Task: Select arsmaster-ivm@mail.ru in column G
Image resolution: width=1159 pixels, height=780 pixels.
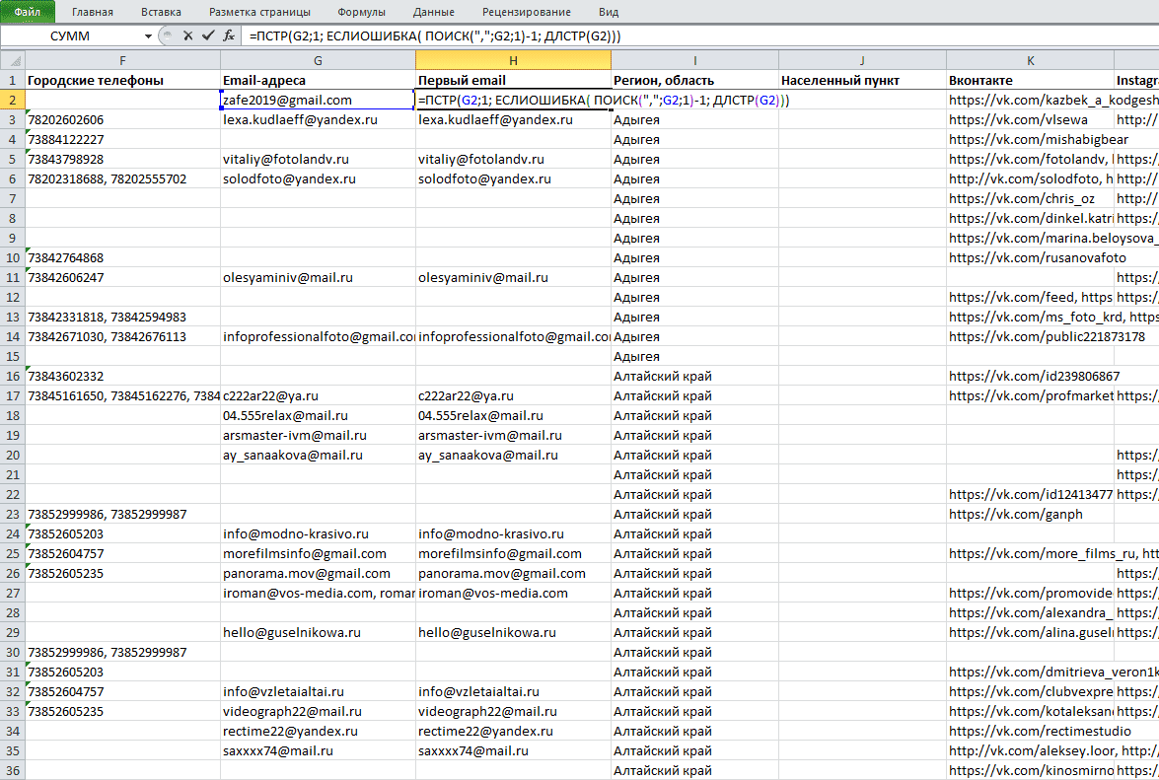Action: 318,435
